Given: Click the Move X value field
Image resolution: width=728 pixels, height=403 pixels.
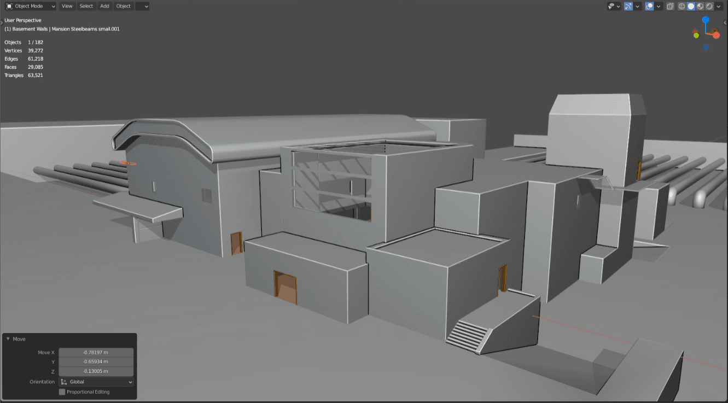Looking at the screenshot, I should 96,352.
